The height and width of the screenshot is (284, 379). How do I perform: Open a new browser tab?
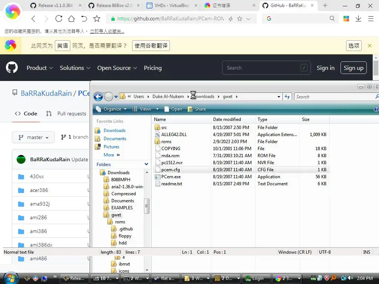click(325, 5)
